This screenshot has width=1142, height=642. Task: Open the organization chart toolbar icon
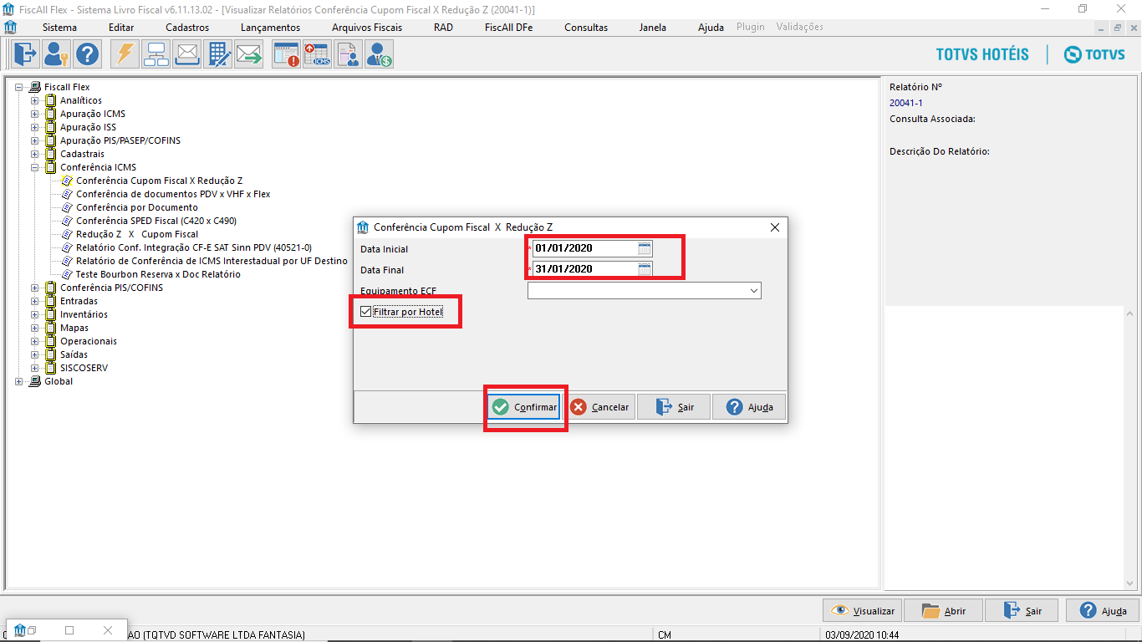click(155, 53)
